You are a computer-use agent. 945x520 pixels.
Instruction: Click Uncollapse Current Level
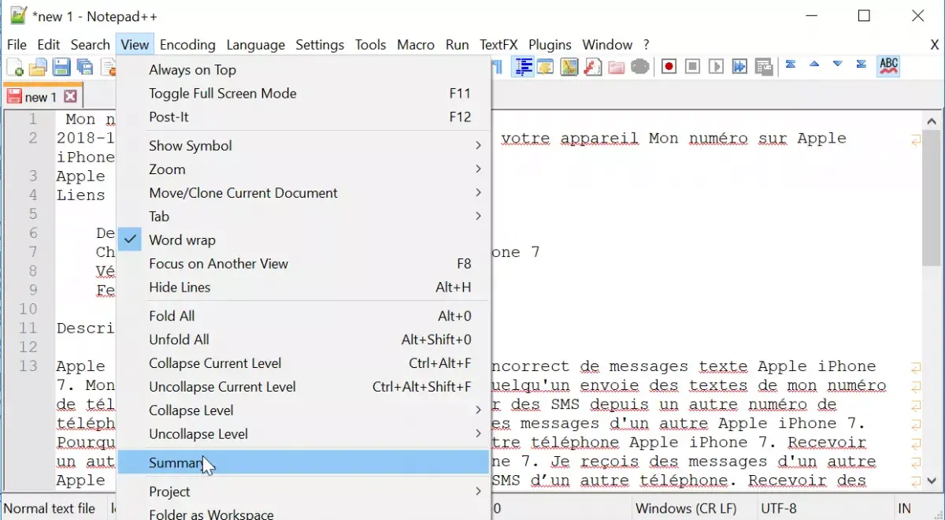click(303, 387)
